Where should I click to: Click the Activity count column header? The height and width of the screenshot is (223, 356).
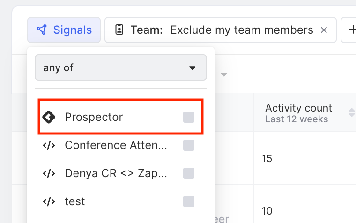298,112
